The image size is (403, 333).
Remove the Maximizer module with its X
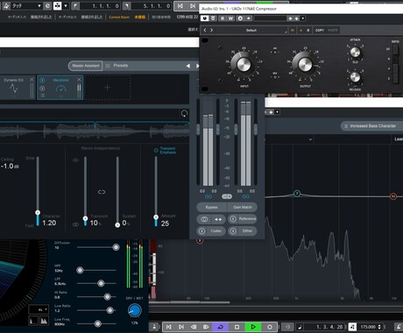(x=79, y=80)
